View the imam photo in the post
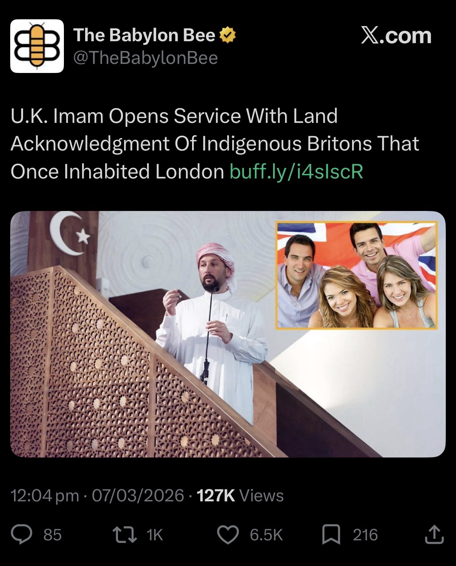 pos(228,334)
